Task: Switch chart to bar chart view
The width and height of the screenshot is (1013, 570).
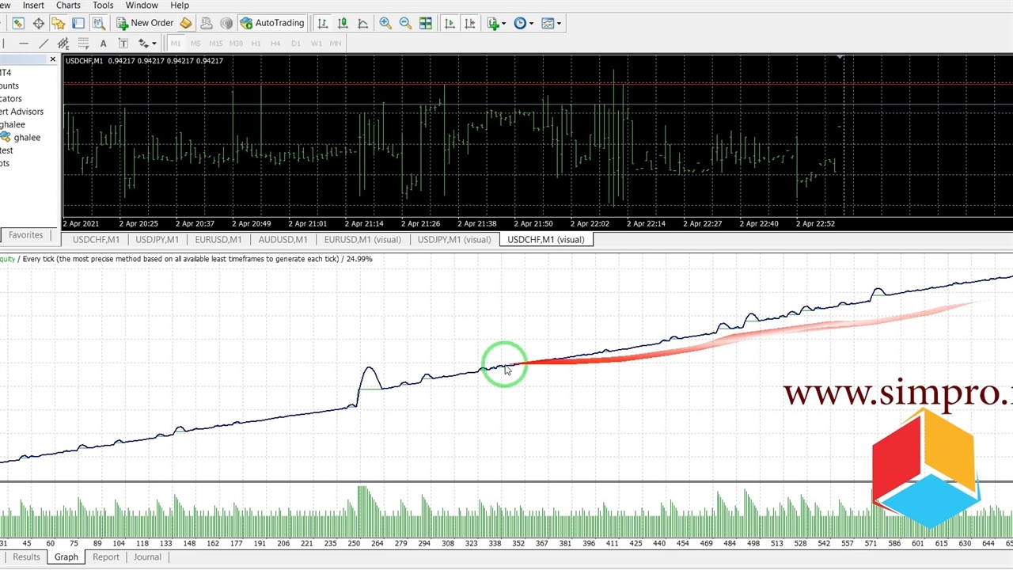Action: point(323,23)
